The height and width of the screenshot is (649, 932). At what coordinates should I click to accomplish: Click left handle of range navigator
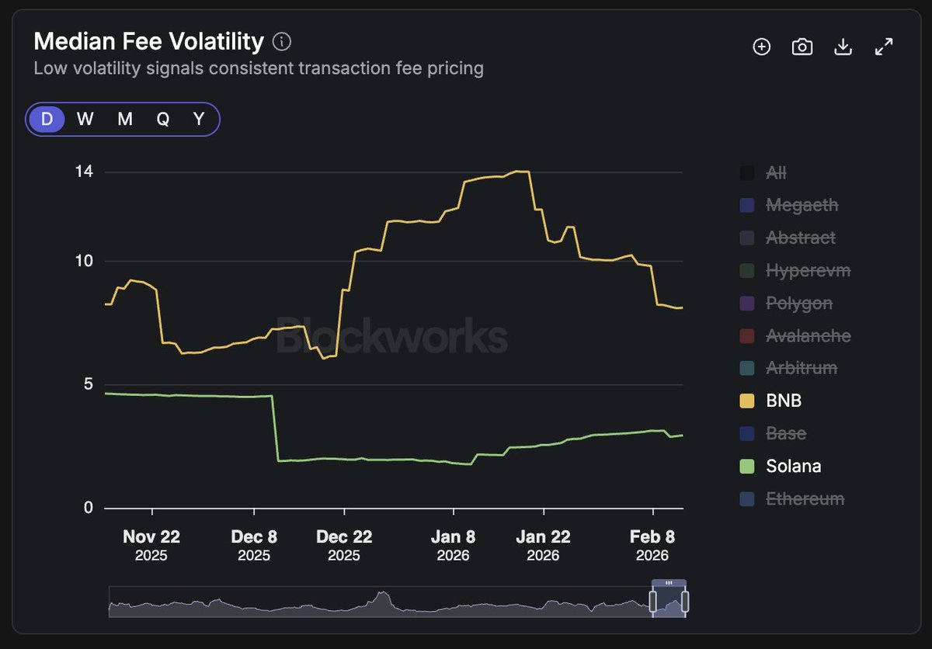[x=653, y=601]
